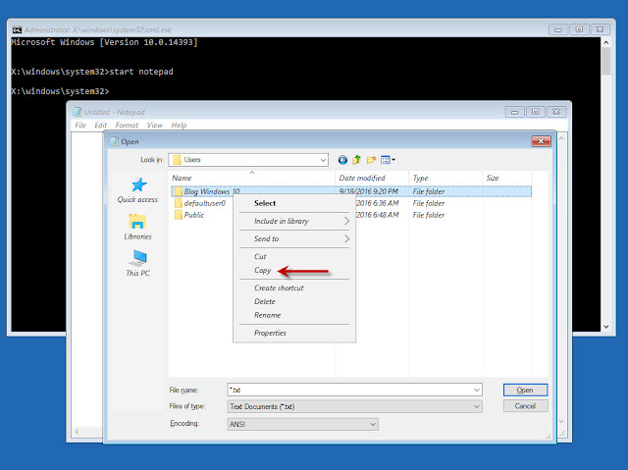Click the Cancel button in dialog
Viewport: 628px width, 470px height.
[525, 406]
